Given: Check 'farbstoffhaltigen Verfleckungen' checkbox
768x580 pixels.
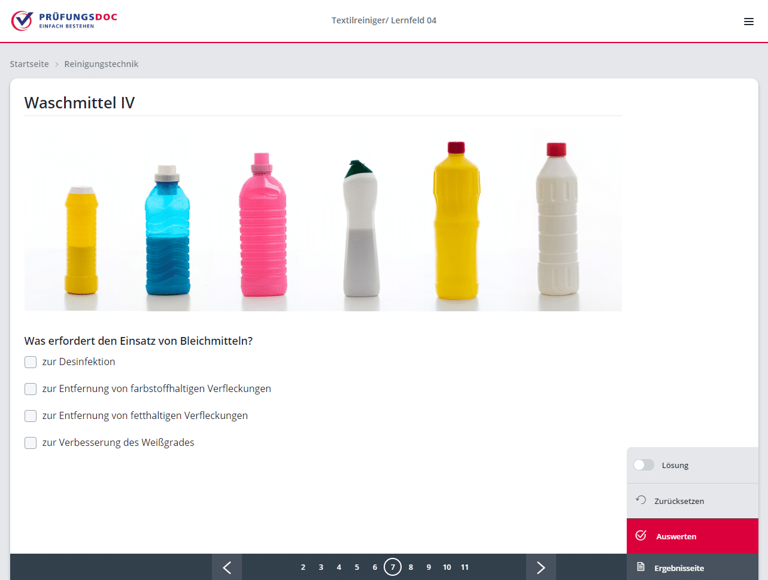Looking at the screenshot, I should (x=31, y=389).
